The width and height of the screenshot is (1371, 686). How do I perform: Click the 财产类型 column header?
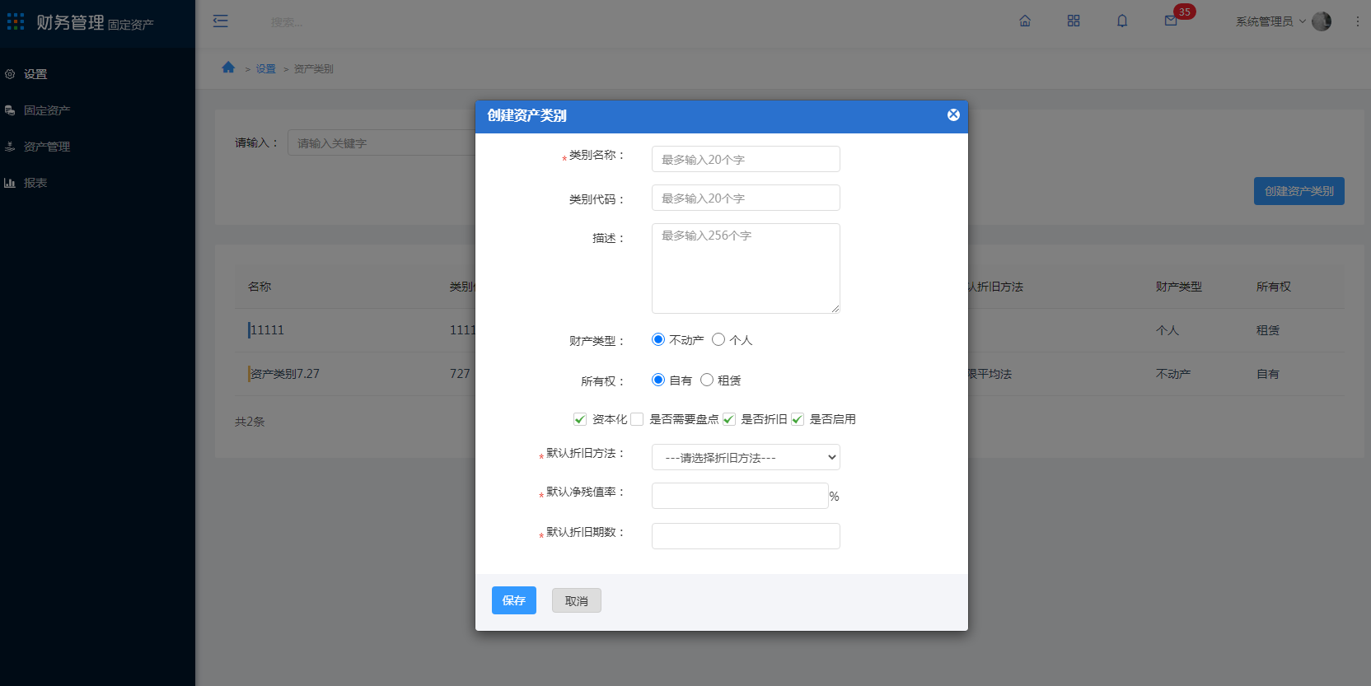(x=1179, y=287)
